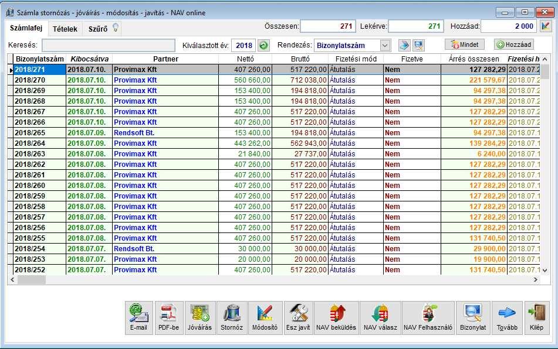Click the Fizetve column header
The height and width of the screenshot is (349, 558).
pyautogui.click(x=412, y=59)
